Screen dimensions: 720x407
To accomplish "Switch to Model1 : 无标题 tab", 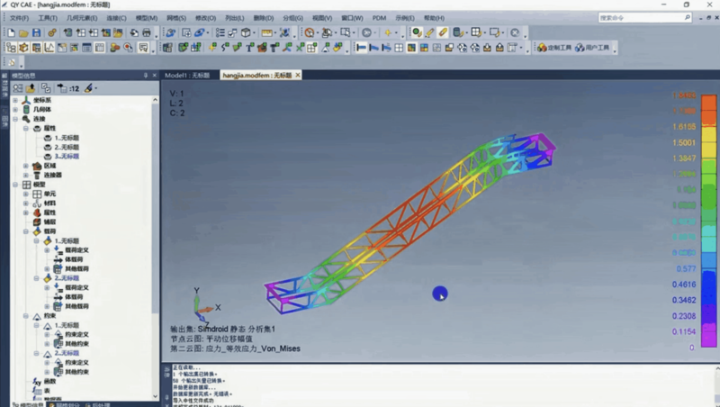I will point(186,76).
